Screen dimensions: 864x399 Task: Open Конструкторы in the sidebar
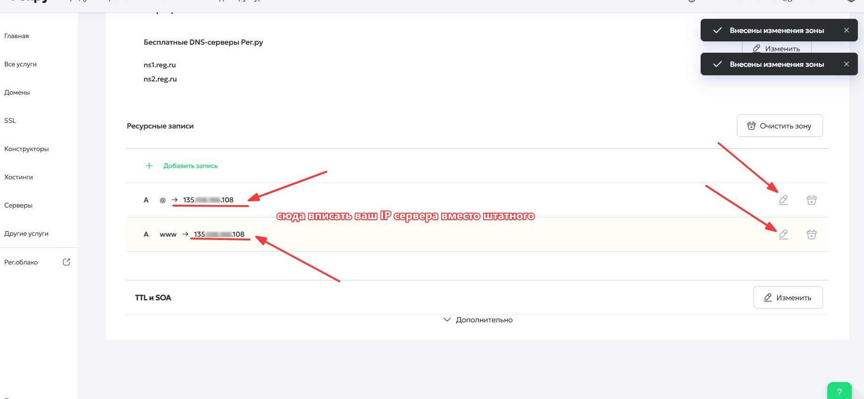(26, 149)
